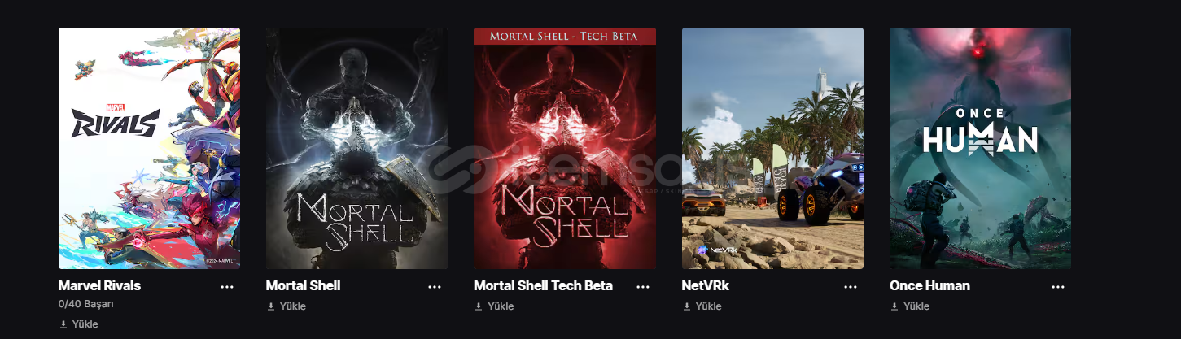Screen dimensions: 1181x339
Task: Click the download icon under Marvel Rivals
Action: [x=63, y=324]
